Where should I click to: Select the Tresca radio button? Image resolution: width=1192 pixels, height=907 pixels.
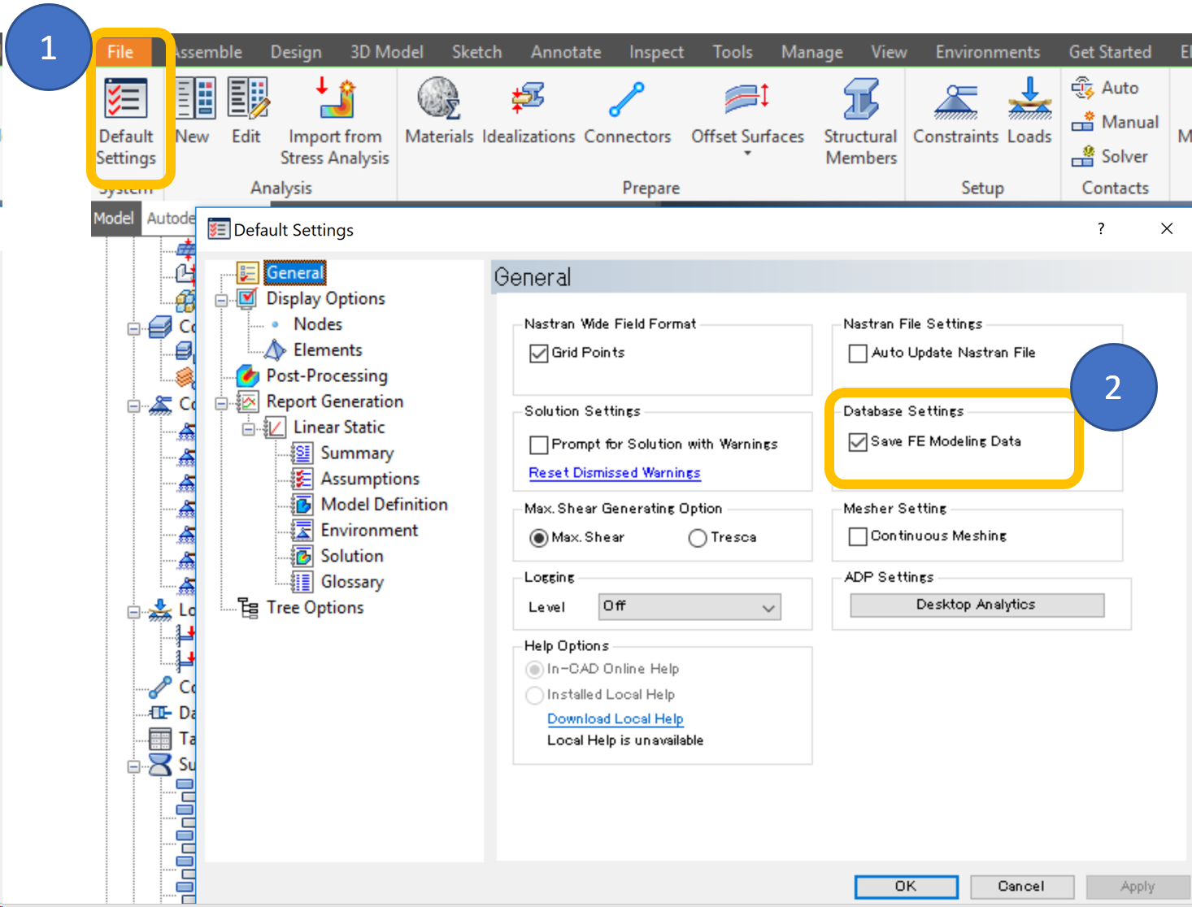(x=697, y=537)
